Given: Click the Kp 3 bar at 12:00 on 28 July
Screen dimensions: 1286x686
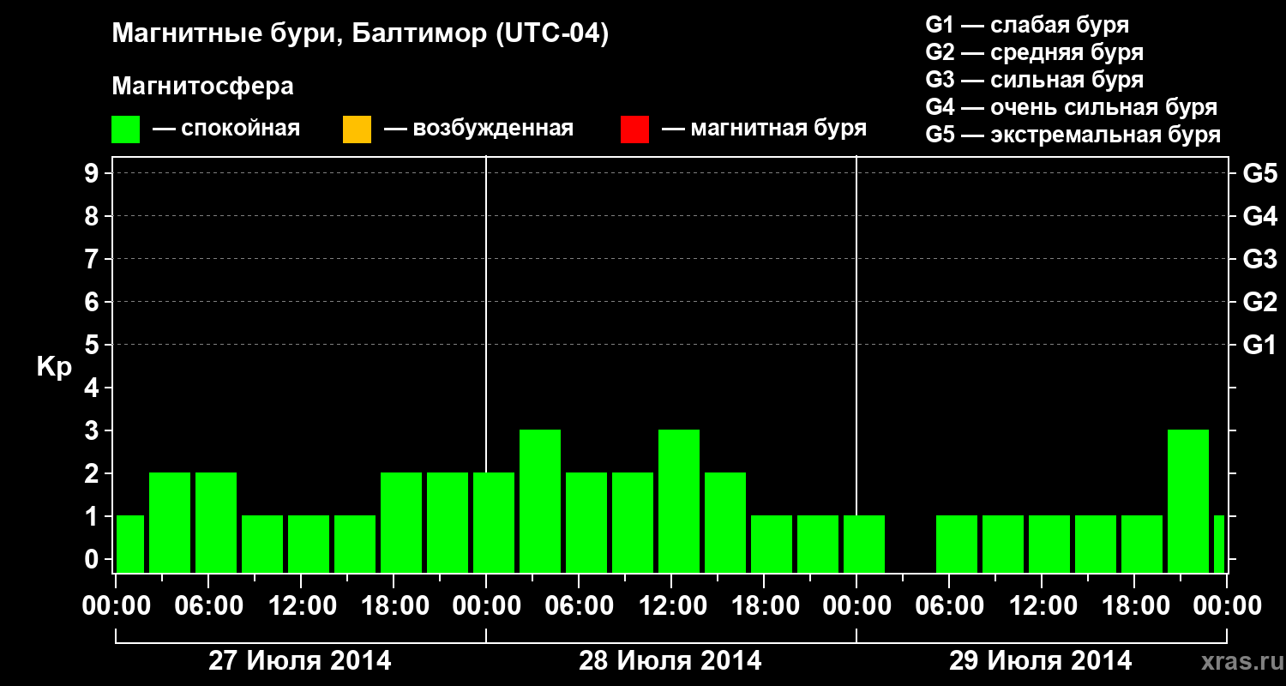Looking at the screenshot, I should [x=679, y=501].
